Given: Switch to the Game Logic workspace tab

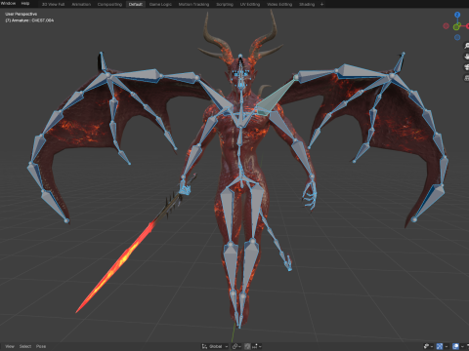Looking at the screenshot, I should click(160, 4).
